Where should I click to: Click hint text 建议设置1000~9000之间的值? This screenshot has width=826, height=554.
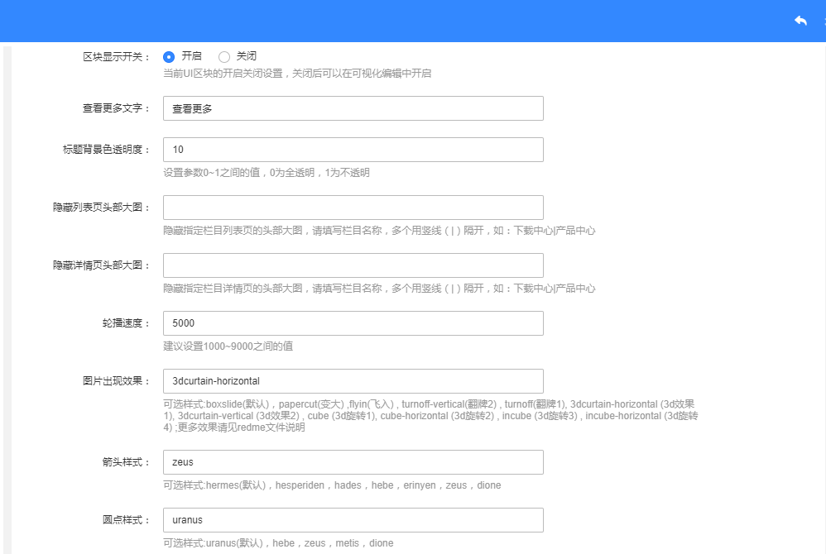coord(228,346)
